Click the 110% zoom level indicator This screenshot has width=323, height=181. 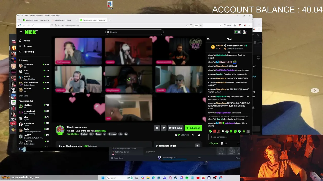[x=196, y=25]
